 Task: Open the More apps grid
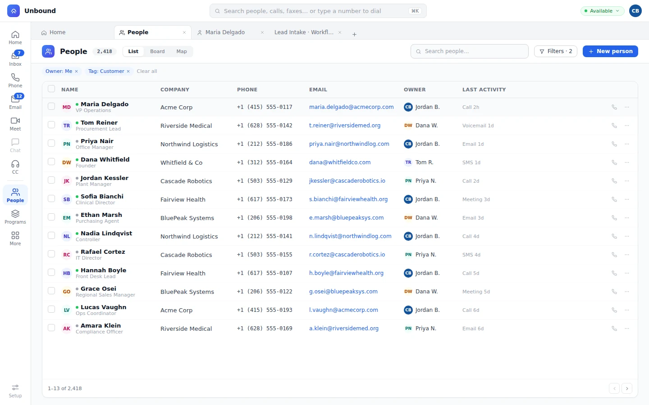(x=15, y=238)
